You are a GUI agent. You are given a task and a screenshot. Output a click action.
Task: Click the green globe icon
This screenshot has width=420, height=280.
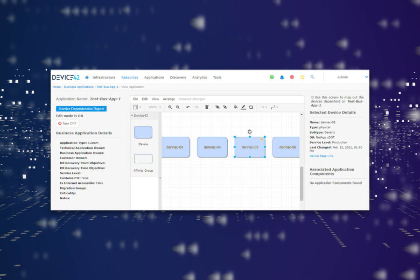272,77
